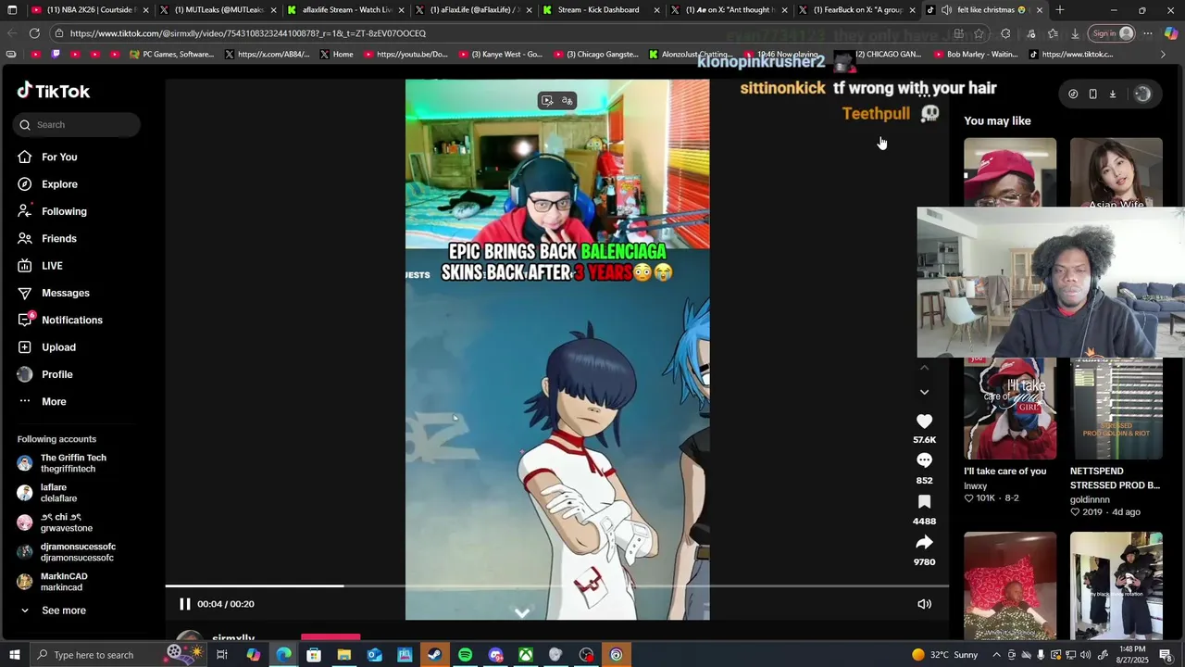Image resolution: width=1185 pixels, height=667 pixels.
Task: Go to next video with down chevron
Action: coord(924,393)
